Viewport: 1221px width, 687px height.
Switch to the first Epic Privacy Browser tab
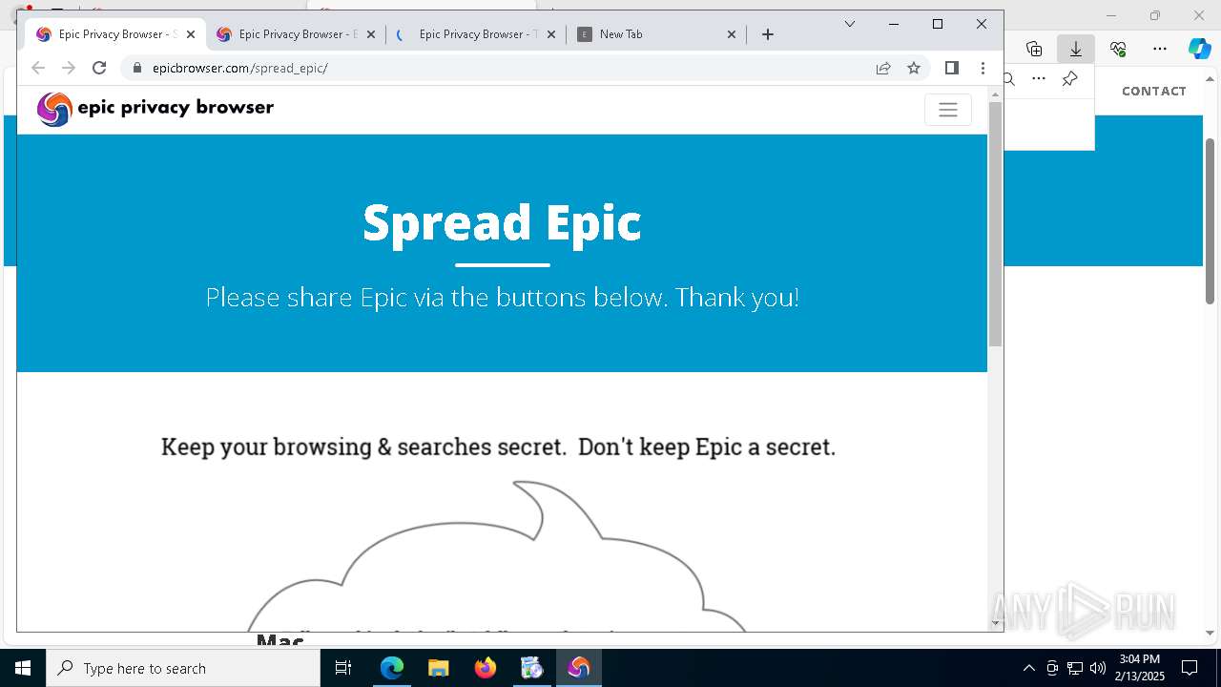[x=115, y=34]
